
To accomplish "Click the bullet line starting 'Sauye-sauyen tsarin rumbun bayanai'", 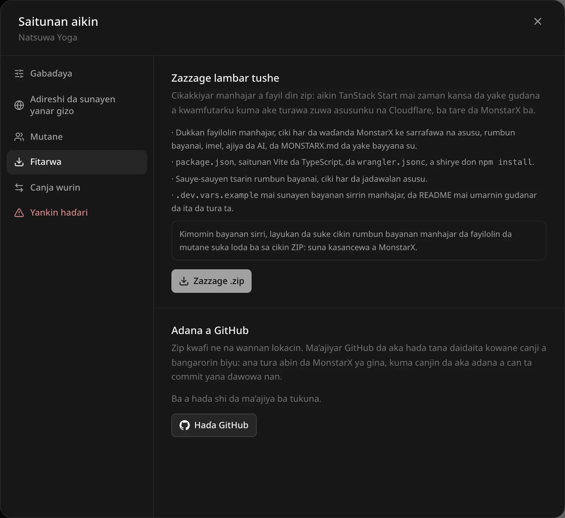I will click(299, 179).
